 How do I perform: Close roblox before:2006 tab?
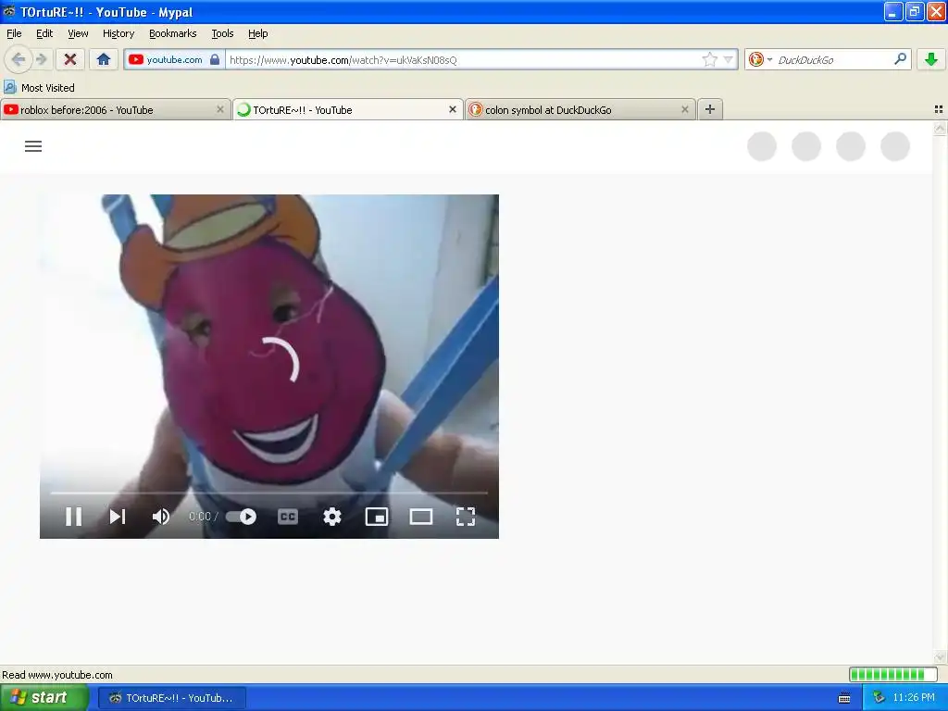(x=220, y=109)
